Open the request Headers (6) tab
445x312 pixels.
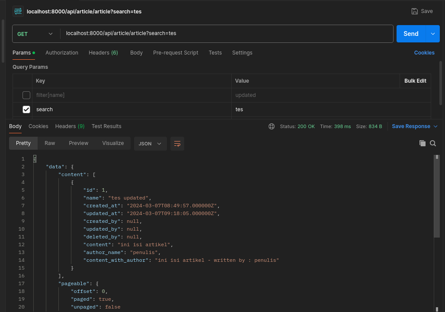point(103,53)
